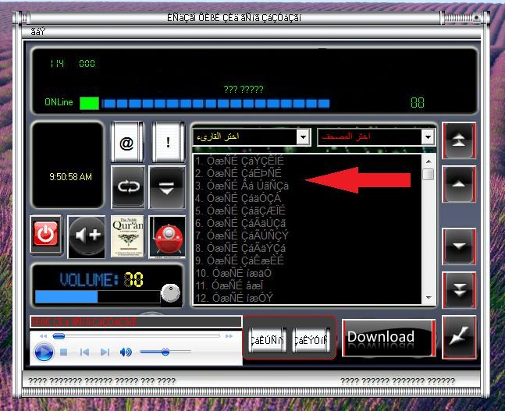Image resolution: width=505 pixels, height=411 pixels.
Task: Click the red power button icon
Action: (x=46, y=235)
